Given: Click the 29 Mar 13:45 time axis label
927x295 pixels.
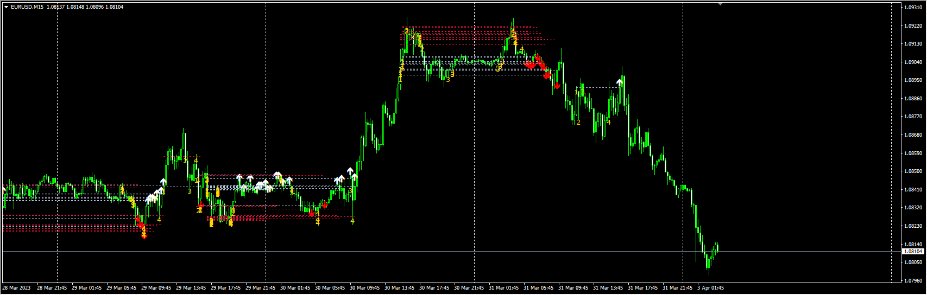Looking at the screenshot, I should pos(191,288).
